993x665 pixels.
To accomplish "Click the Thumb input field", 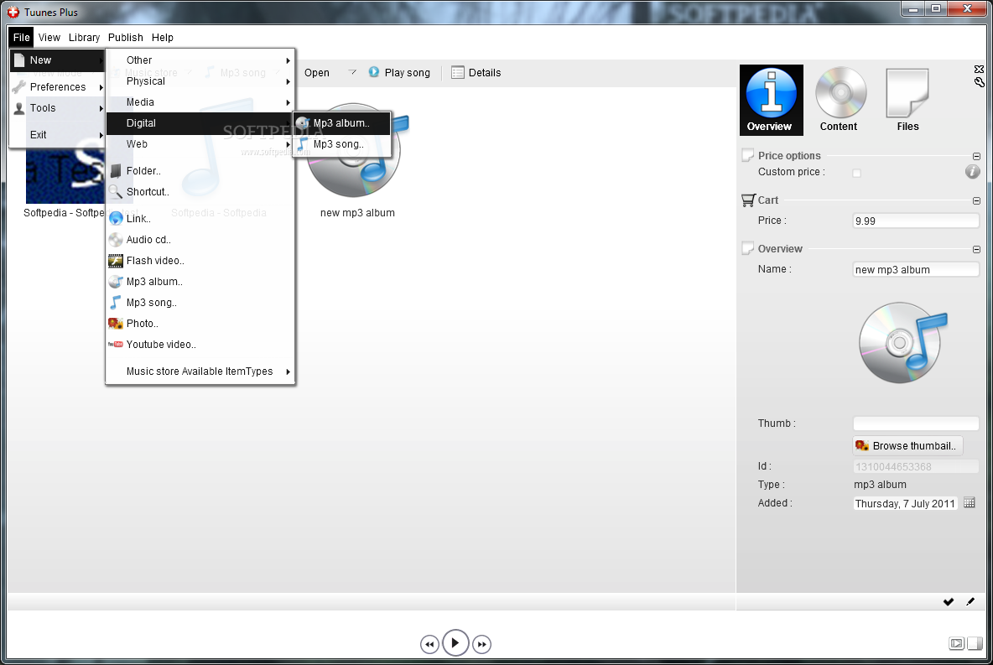I will pyautogui.click(x=916, y=423).
